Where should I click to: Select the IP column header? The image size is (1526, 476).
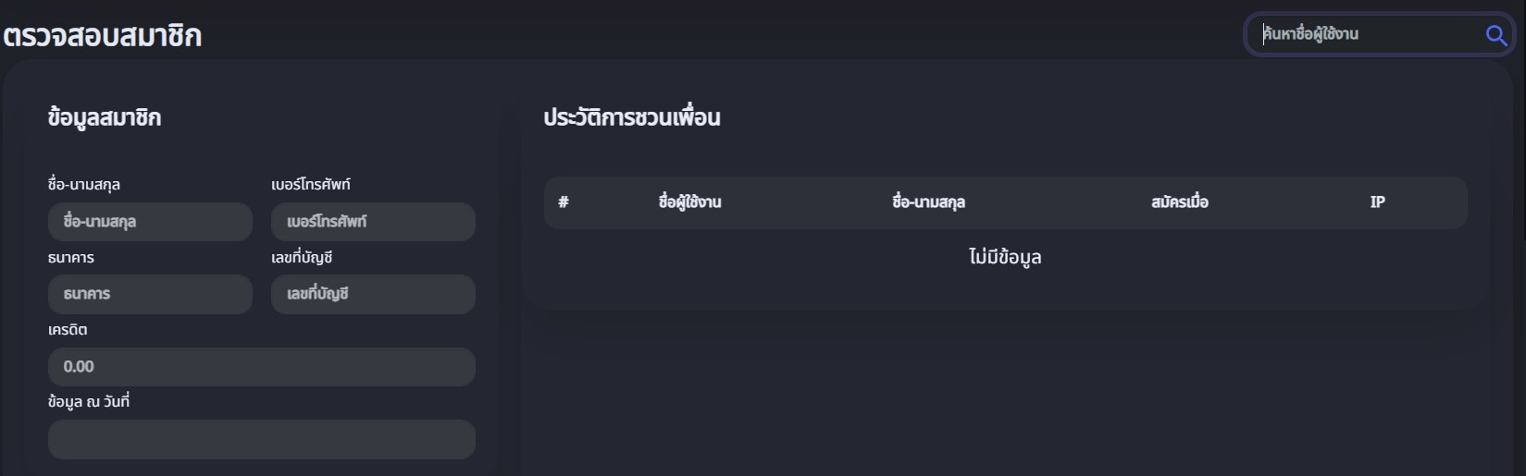pyautogui.click(x=1377, y=202)
